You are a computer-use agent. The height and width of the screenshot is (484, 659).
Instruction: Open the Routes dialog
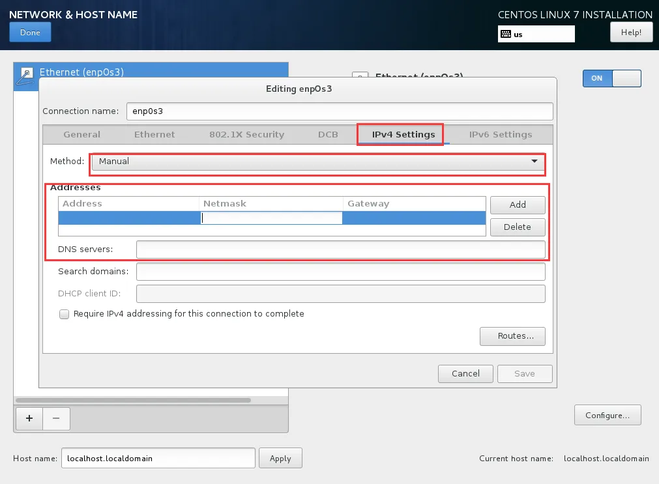coord(512,336)
